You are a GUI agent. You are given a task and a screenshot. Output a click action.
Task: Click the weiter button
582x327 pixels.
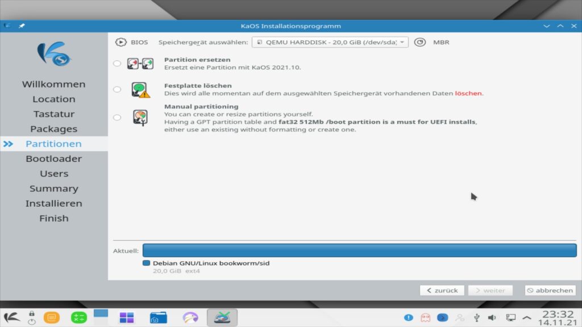[490, 290]
